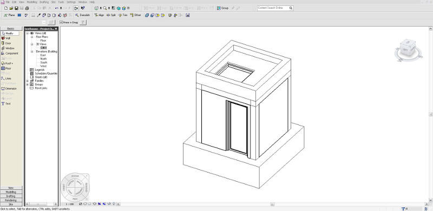
Task: Click the Group tool button
Action: point(222,8)
